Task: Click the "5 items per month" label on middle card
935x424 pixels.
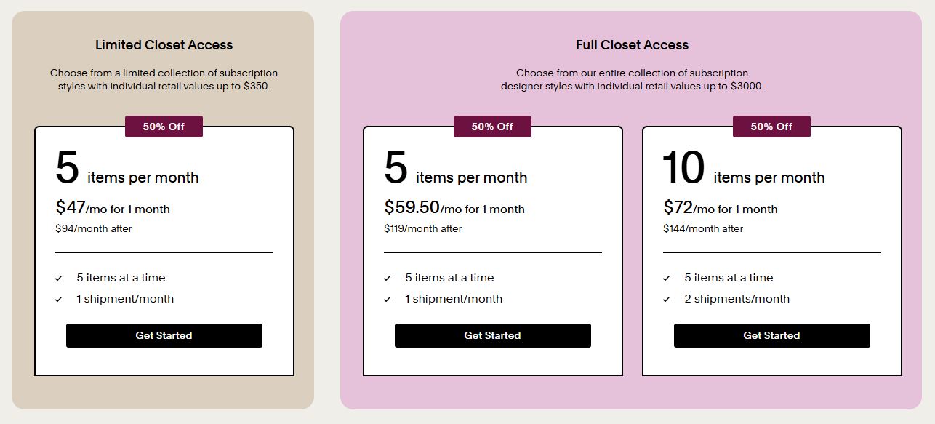Action: (470, 177)
